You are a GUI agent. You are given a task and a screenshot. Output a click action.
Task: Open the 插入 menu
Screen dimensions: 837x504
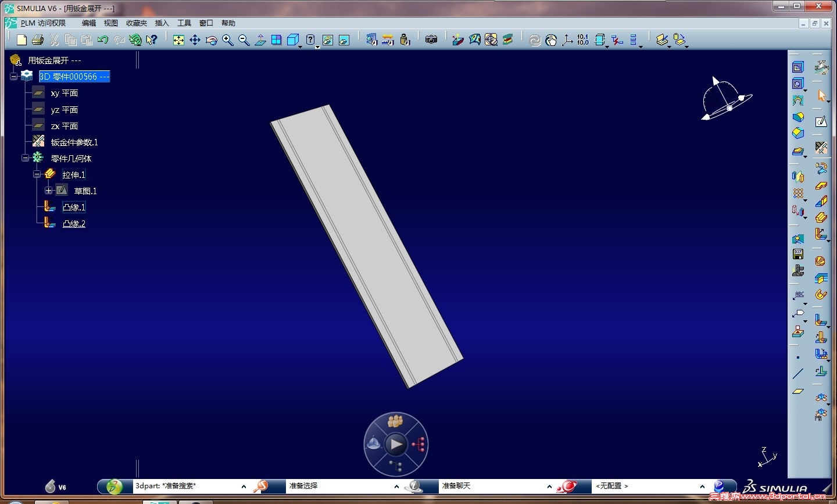[x=162, y=23]
